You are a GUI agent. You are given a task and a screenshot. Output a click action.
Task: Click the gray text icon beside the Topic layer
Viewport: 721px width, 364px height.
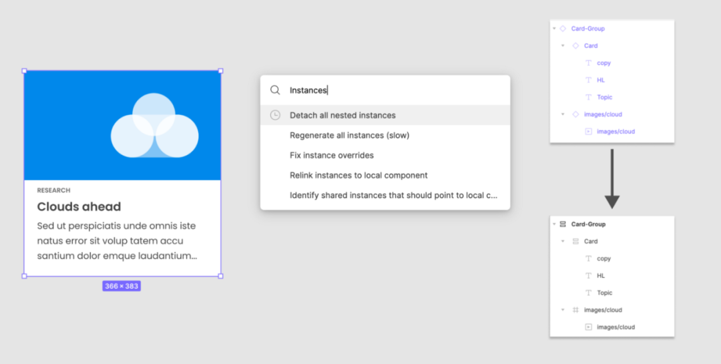click(588, 293)
